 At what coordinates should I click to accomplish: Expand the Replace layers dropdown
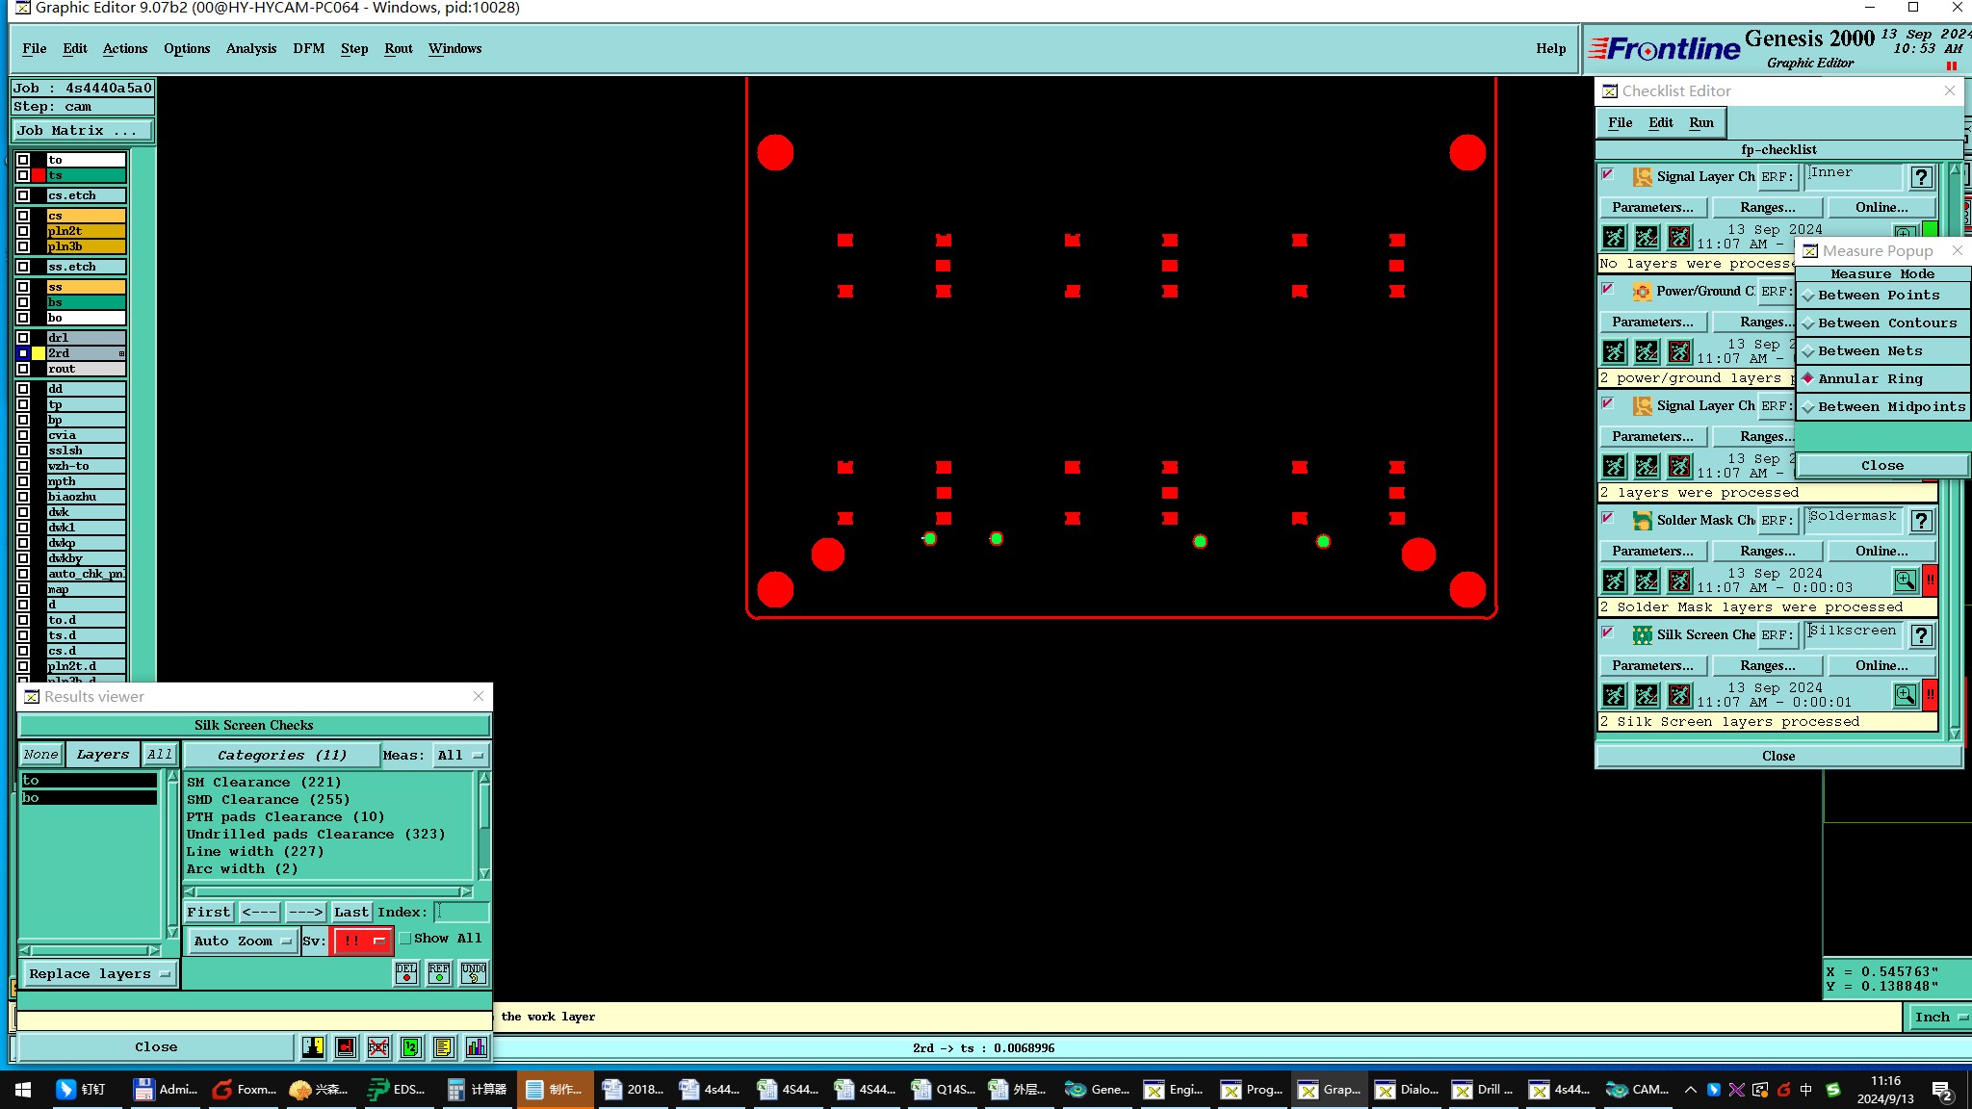point(98,974)
